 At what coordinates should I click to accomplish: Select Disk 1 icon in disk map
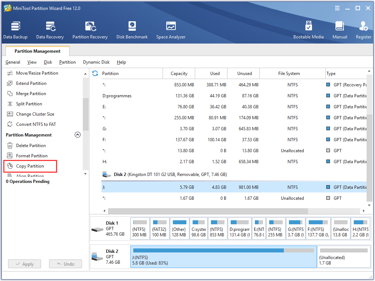pos(97,229)
